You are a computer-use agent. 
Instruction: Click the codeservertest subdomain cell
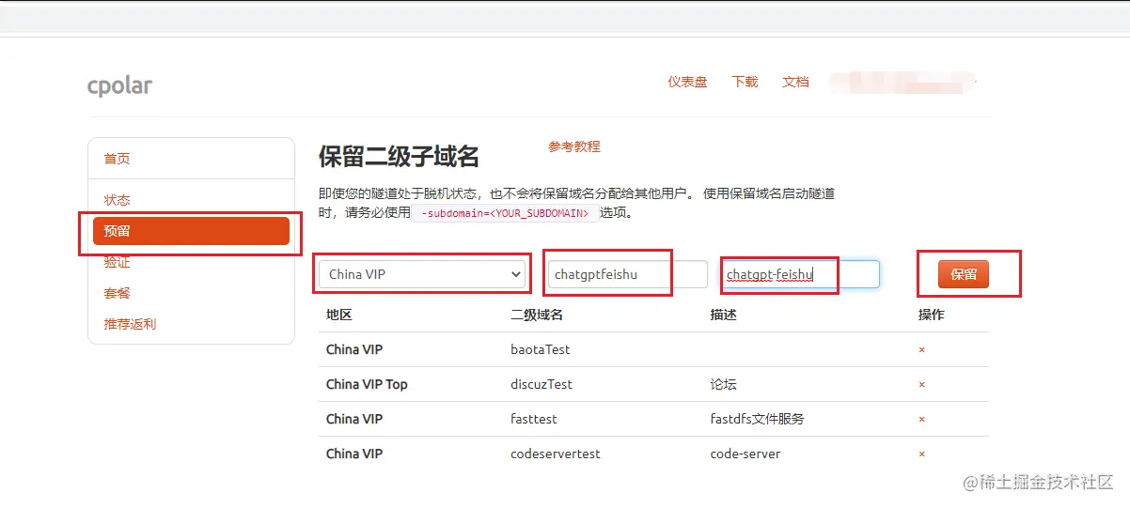(x=556, y=454)
